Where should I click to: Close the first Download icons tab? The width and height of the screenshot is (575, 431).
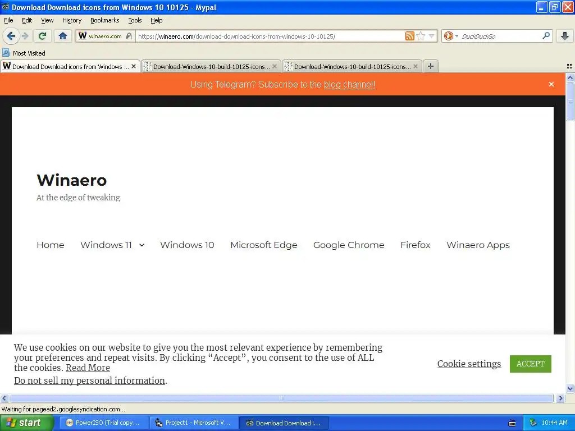(x=134, y=66)
